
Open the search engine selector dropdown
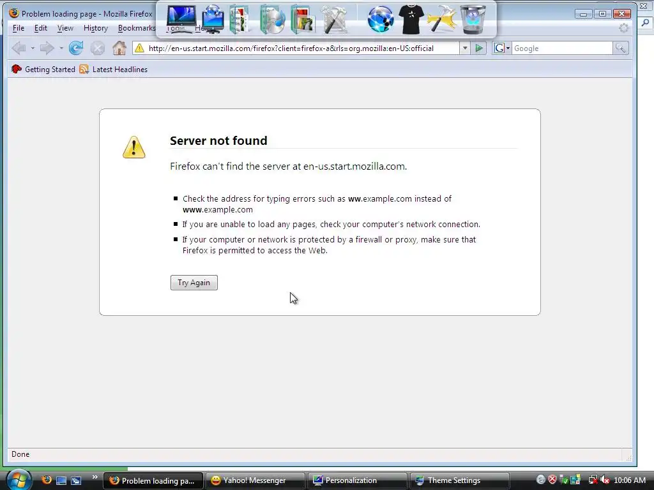coord(502,48)
